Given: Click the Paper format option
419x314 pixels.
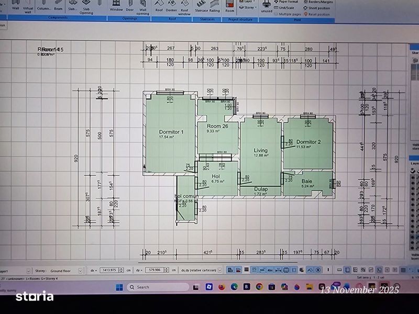Looking at the screenshot, I should pos(288,2).
